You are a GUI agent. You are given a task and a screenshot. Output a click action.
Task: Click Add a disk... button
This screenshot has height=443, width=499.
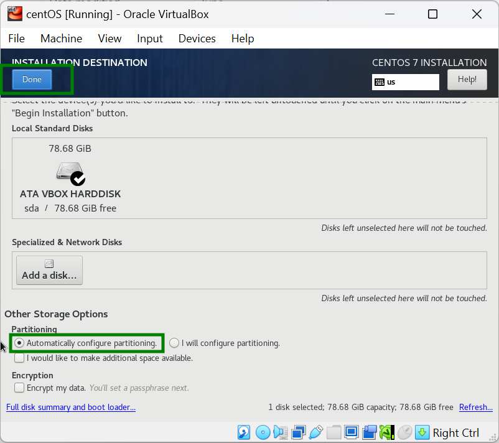(49, 270)
